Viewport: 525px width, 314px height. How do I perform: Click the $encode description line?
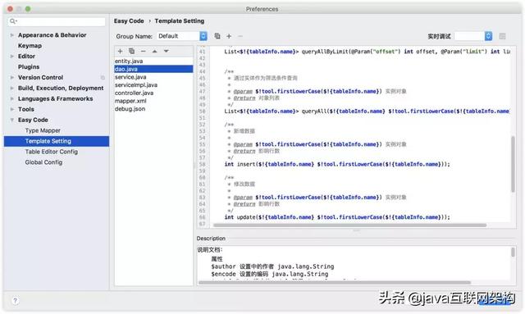coord(270,274)
